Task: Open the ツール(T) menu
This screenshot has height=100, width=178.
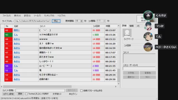Action: point(37,16)
